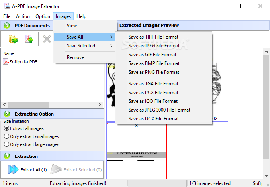Click the Softpedia.PDF file icon in list
Image resolution: width=270 pixels, height=187 pixels.
click(x=6, y=62)
